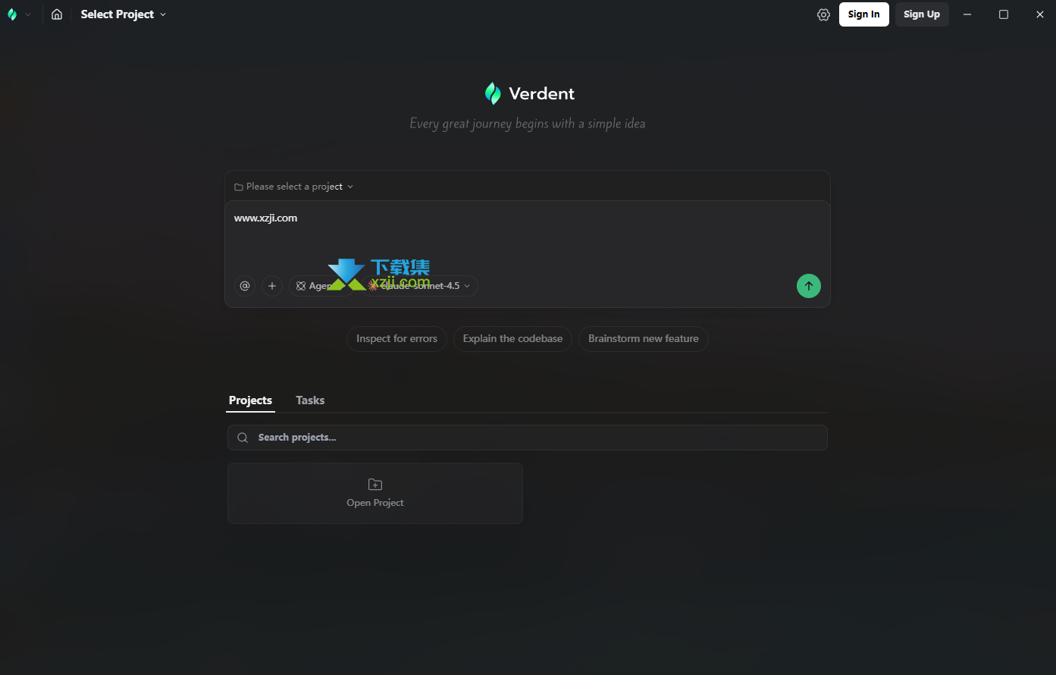Send the prompt with green arrow button

pos(808,286)
